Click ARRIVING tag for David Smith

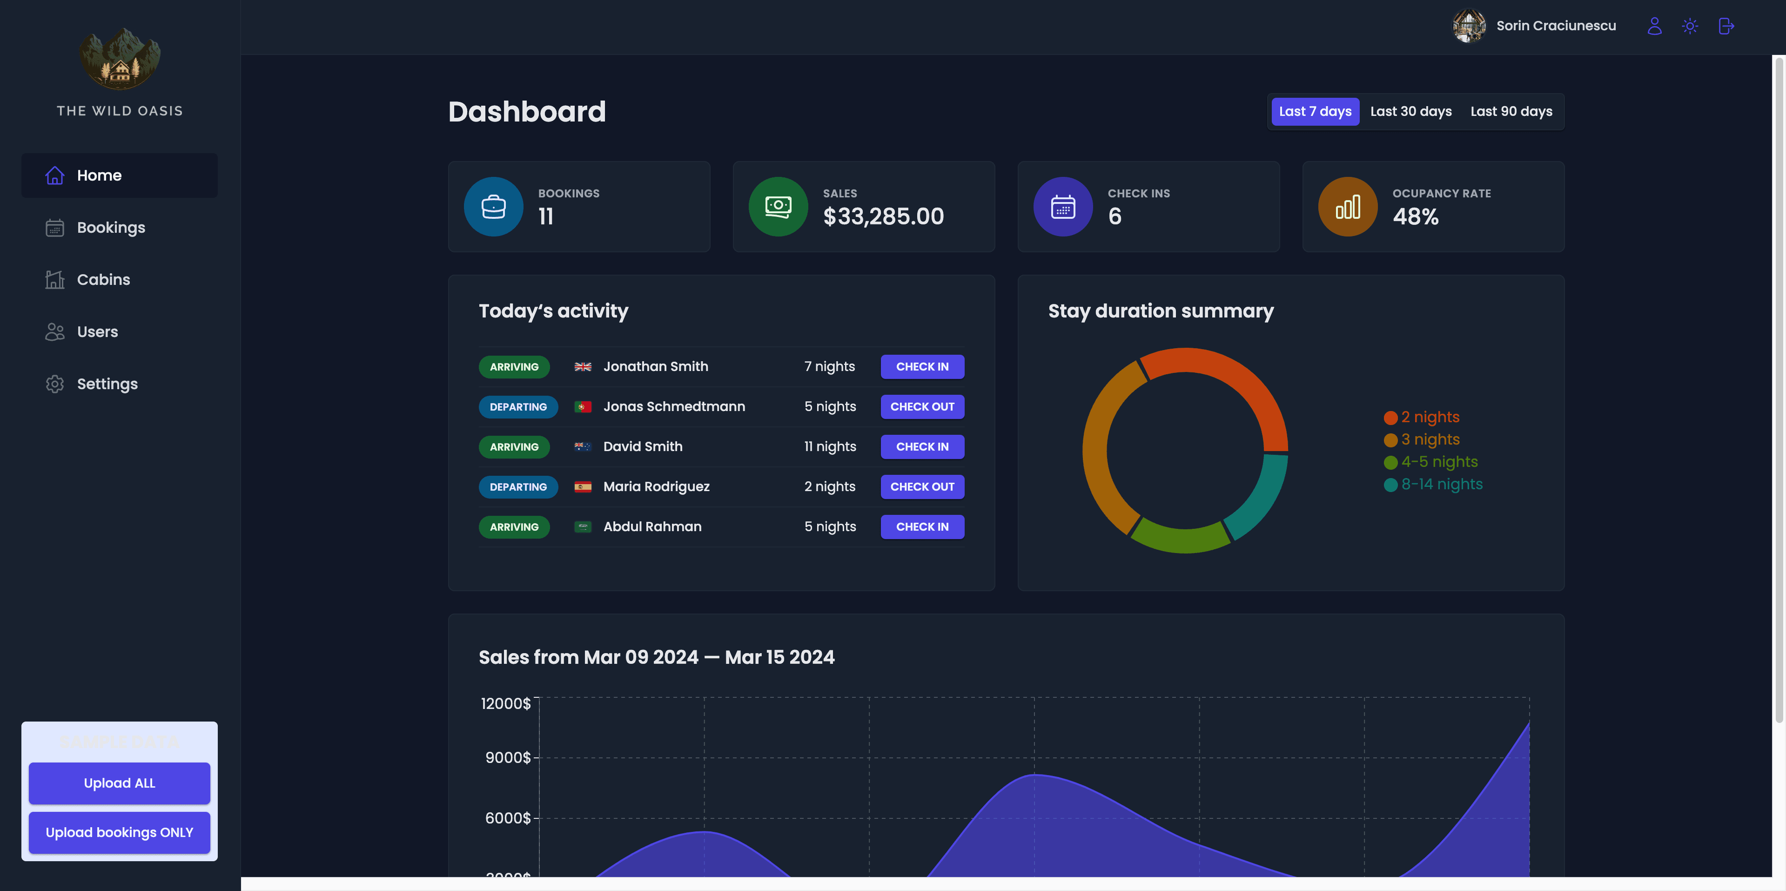(514, 446)
